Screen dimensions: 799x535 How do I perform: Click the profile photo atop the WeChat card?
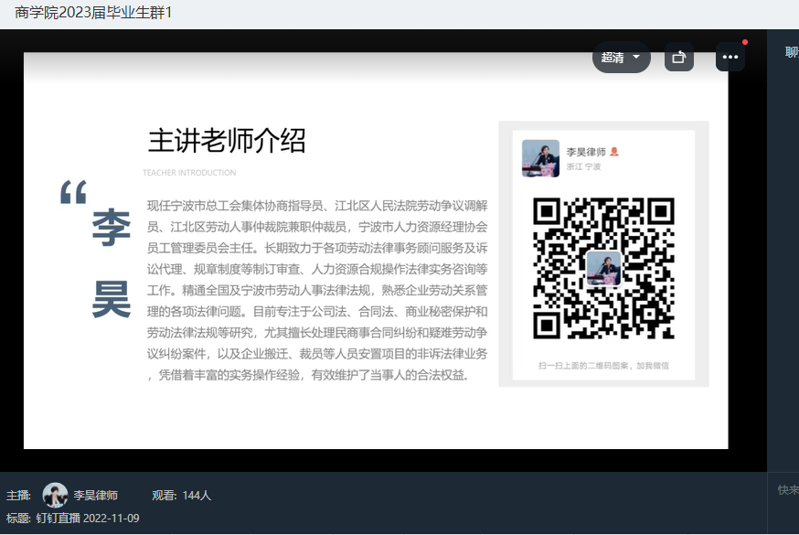(540, 158)
